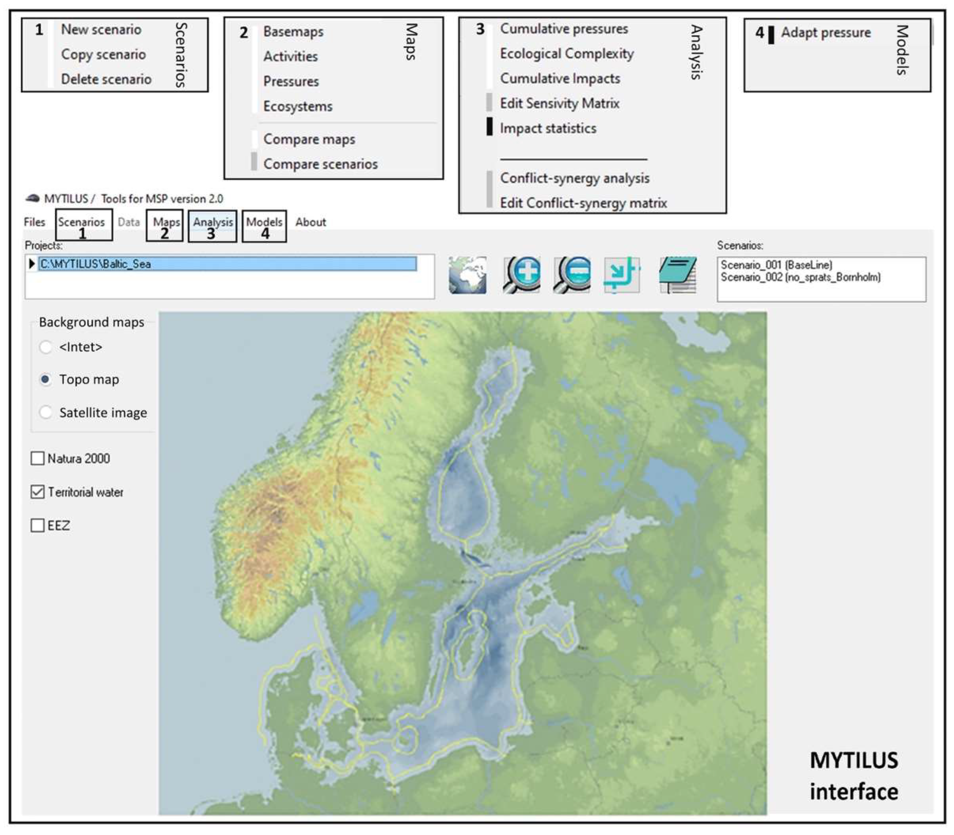Enable the Natura 2000 checkbox
The image size is (954, 835).
coord(37,459)
